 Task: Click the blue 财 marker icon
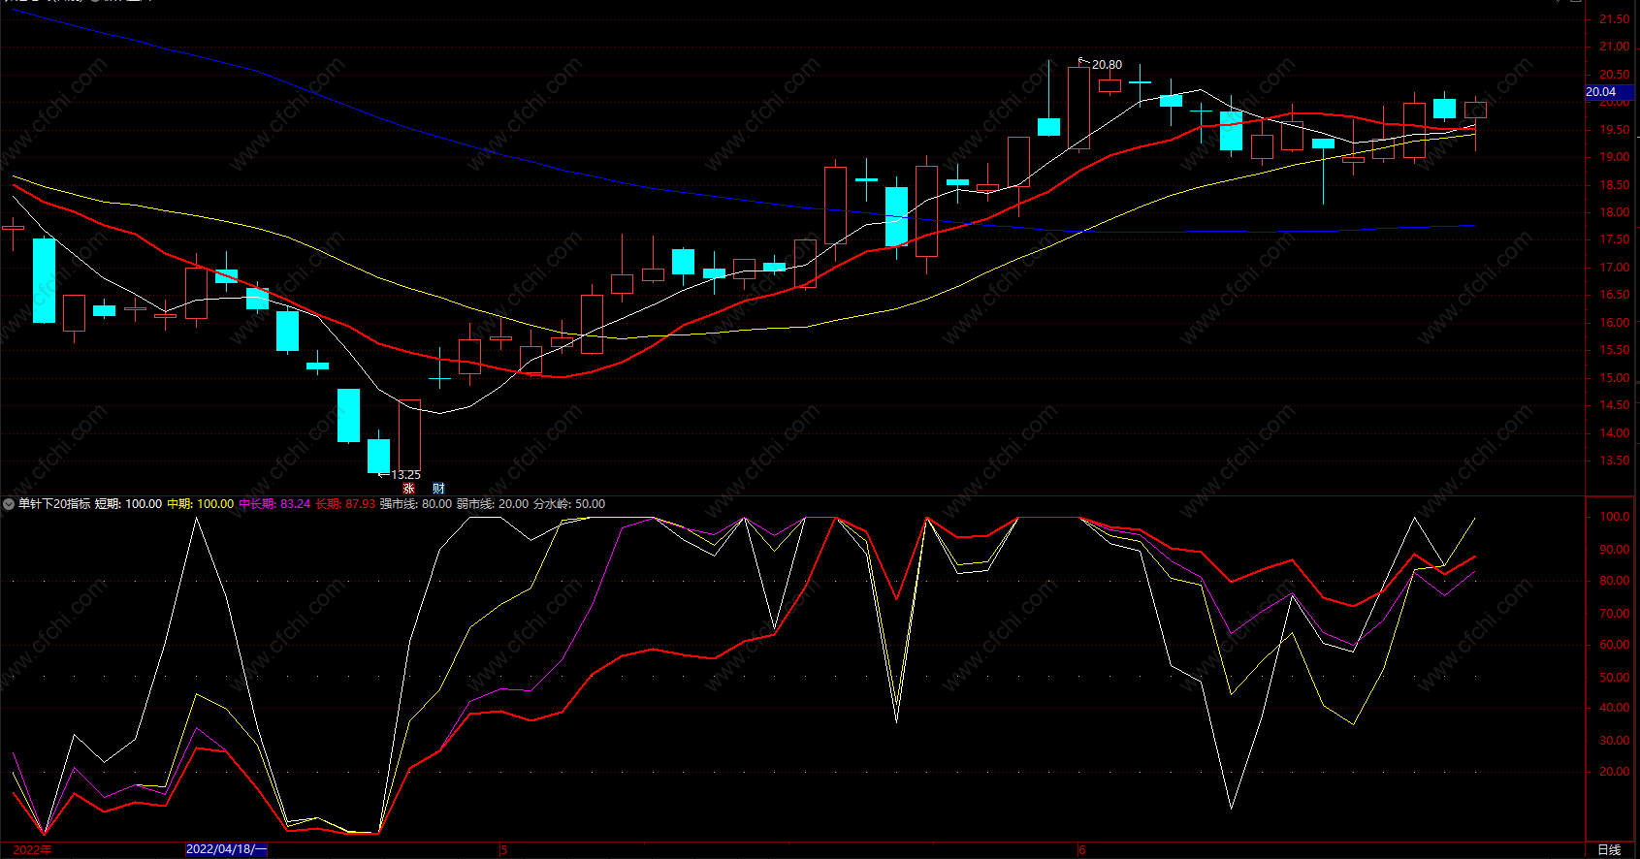tap(438, 489)
